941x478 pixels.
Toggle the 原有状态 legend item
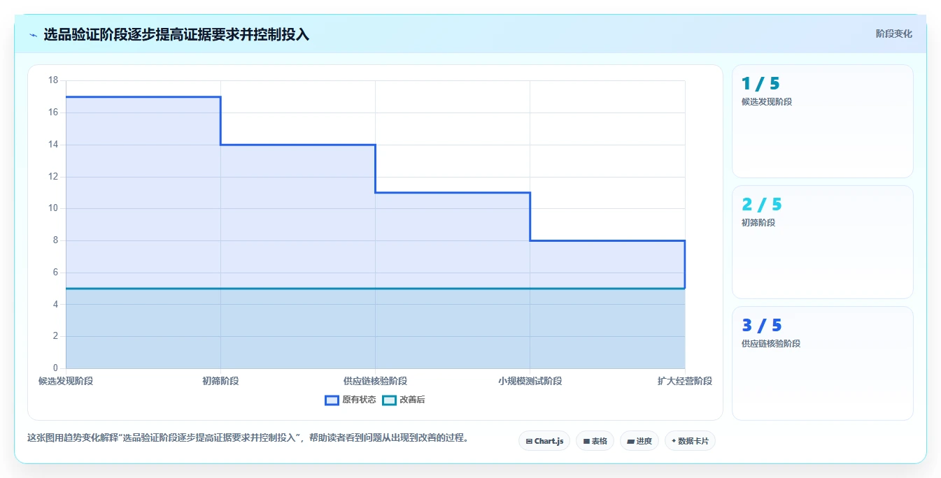(x=351, y=400)
